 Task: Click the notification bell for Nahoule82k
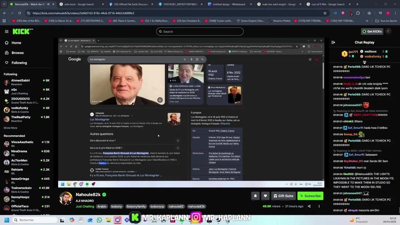255,196
